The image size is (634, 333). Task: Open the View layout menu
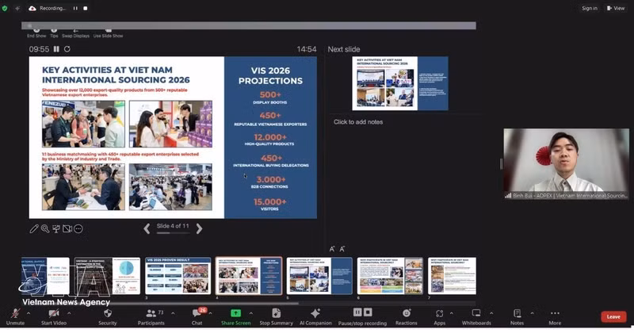[616, 8]
